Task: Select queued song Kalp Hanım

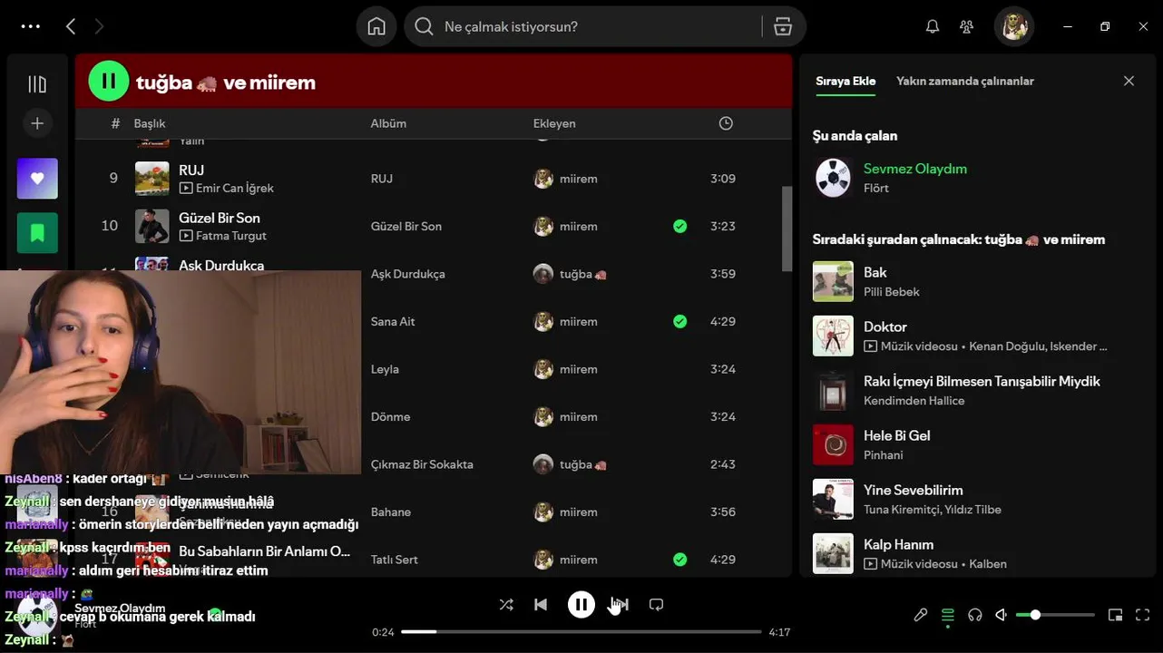Action: [899, 544]
